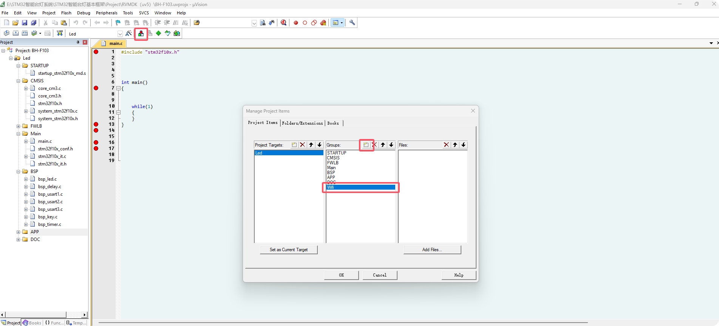719x326 pixels.
Task: Click the Add Files... button
Action: tap(432, 250)
